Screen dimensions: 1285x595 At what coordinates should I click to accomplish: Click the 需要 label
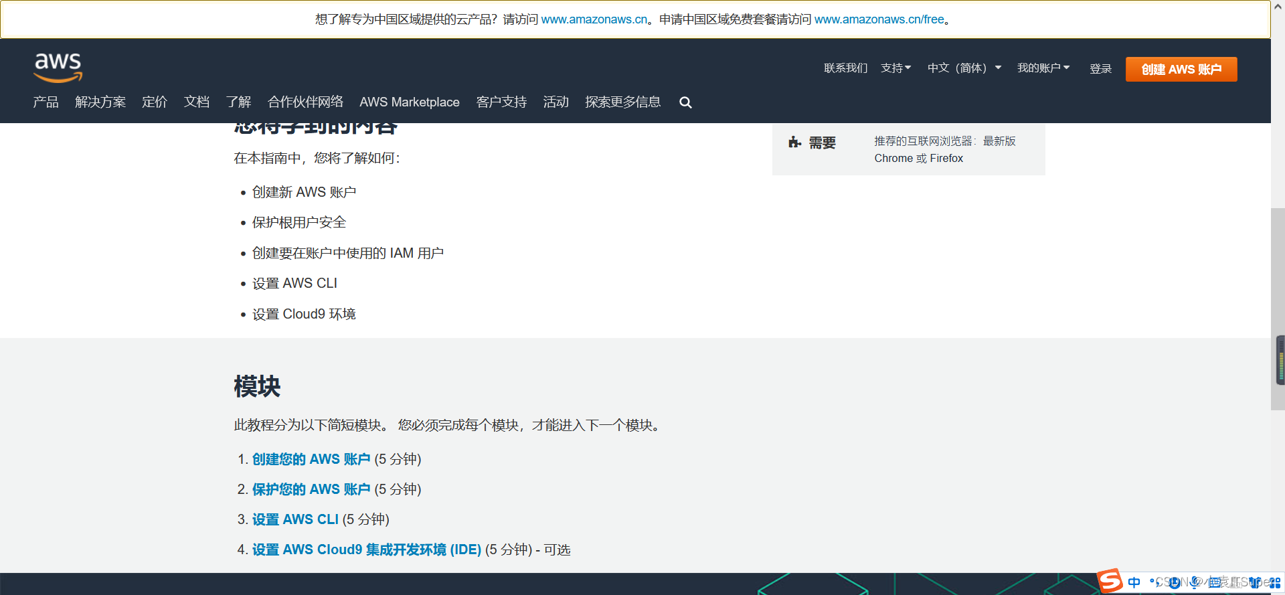pos(822,143)
